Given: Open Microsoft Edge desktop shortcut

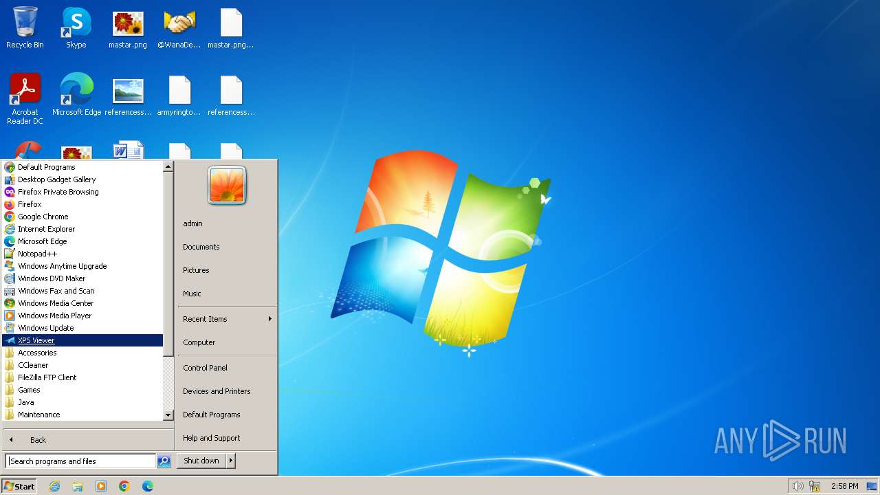Looking at the screenshot, I should tap(76, 95).
